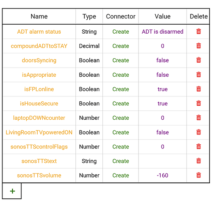Toggle the isFPLonline true value
Screen dimensions: 216x205
point(163,89)
